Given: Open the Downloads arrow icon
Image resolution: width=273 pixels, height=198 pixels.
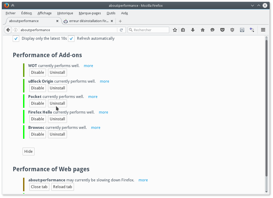Looking at the screenshot, I should [x=193, y=30].
